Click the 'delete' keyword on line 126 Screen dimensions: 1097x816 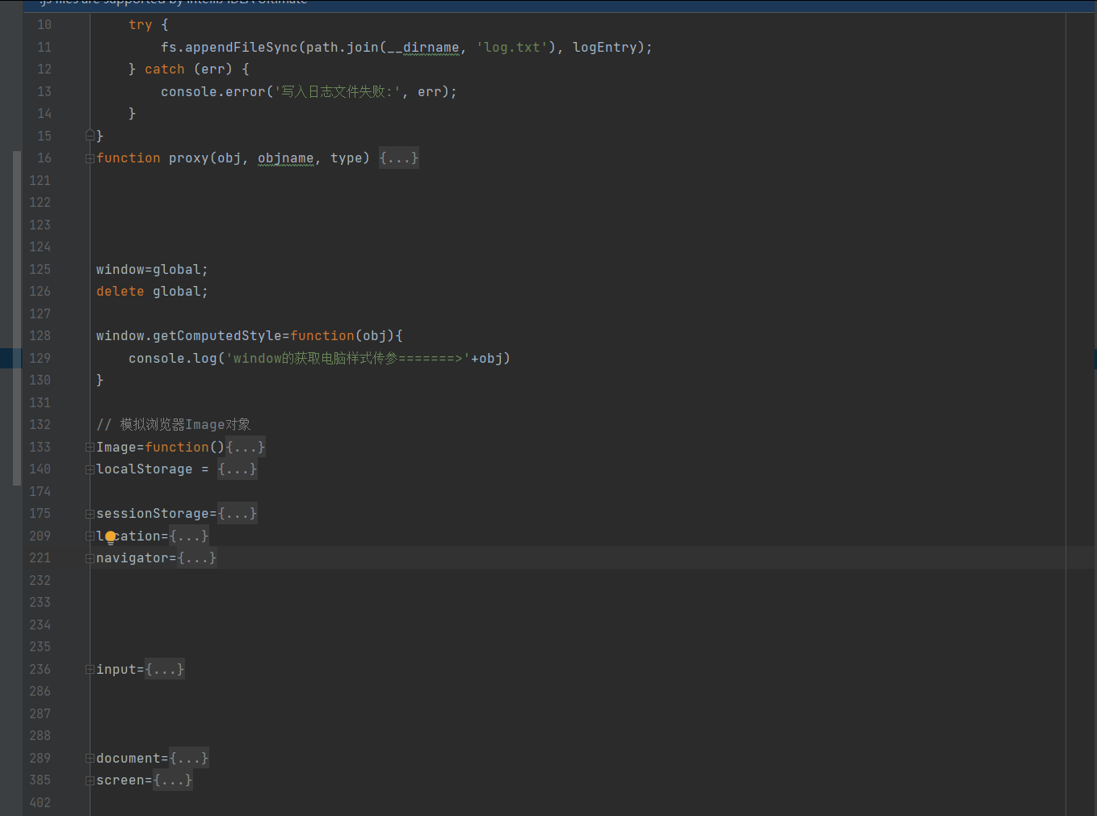(120, 292)
